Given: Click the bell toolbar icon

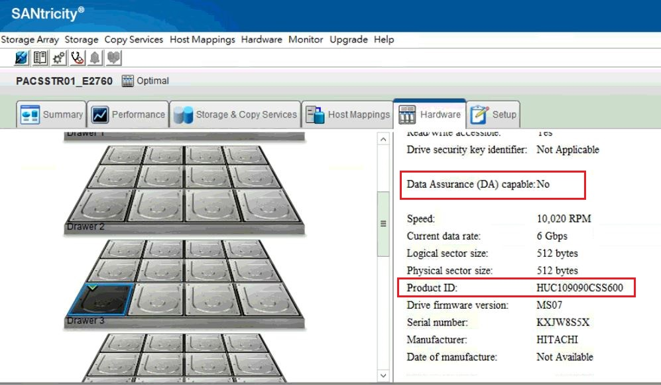Looking at the screenshot, I should tap(95, 58).
